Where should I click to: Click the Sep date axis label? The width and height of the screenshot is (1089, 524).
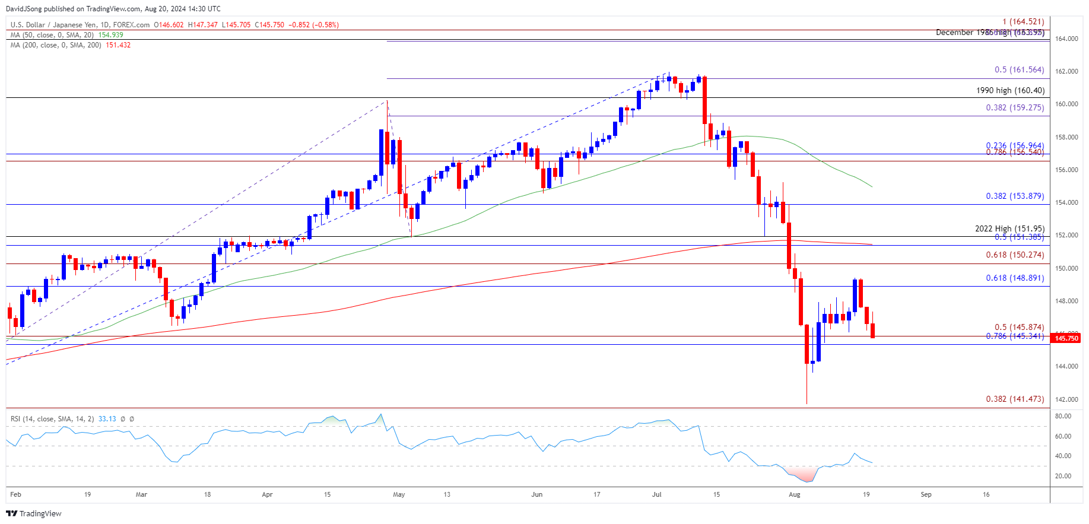926,494
